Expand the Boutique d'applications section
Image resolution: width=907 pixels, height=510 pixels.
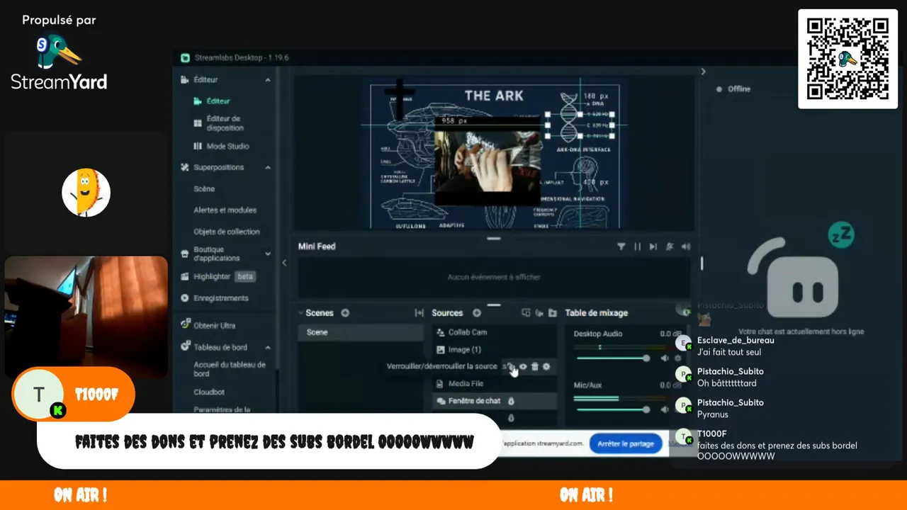268,254
